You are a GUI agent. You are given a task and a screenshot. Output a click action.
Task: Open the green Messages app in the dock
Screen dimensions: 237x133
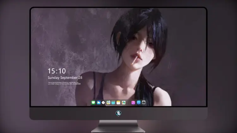tap(93, 103)
